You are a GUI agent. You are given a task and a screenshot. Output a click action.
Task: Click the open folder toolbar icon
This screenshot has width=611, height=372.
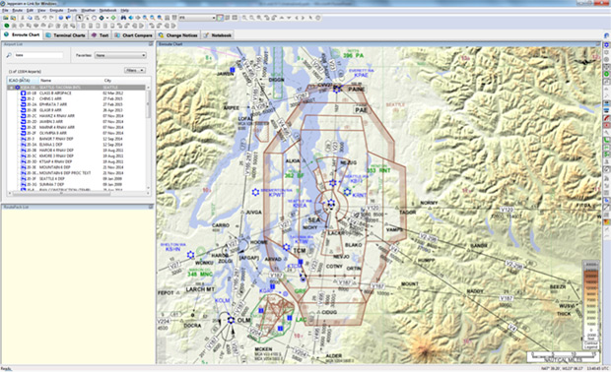(6, 18)
